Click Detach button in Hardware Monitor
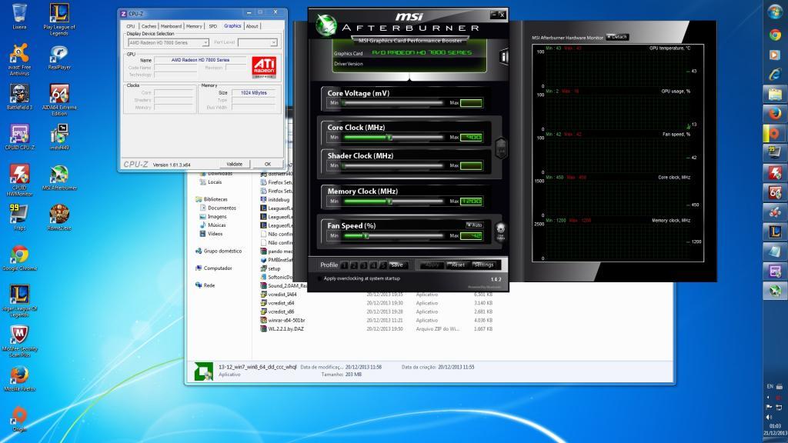The width and height of the screenshot is (788, 443). [618, 37]
